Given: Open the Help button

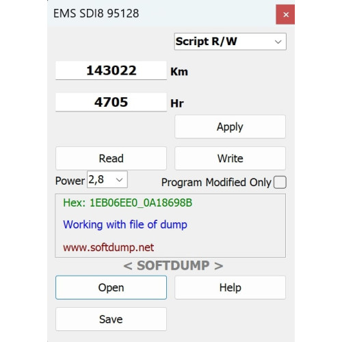Looking at the screenshot, I should [x=230, y=287].
